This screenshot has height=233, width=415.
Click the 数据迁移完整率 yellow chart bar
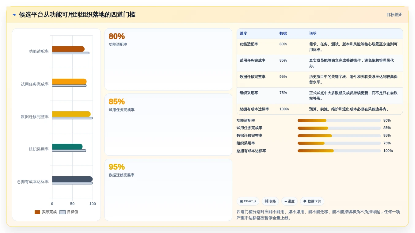(71, 114)
